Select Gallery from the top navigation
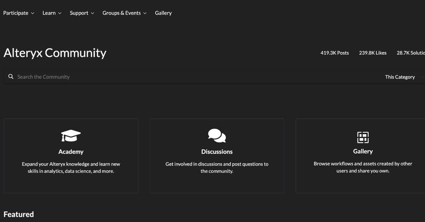Image resolution: width=425 pixels, height=222 pixels. click(163, 13)
